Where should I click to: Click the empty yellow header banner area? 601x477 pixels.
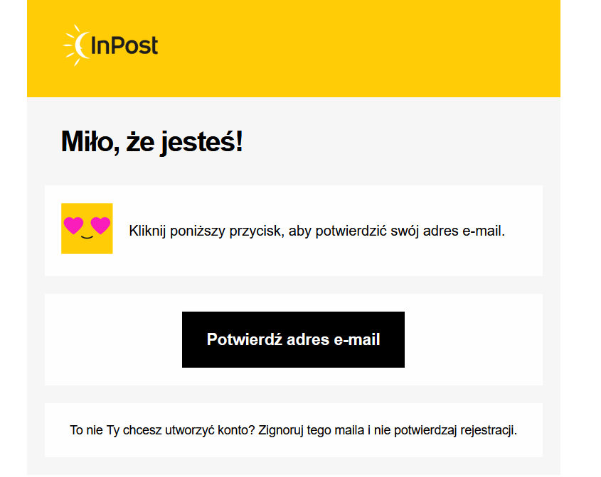click(x=356, y=48)
